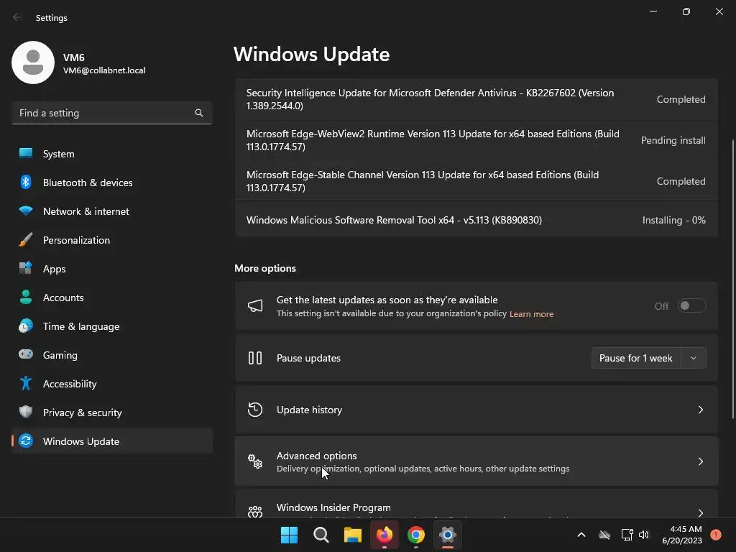
Task: Click the pause icon beside Pause updates
Action: coord(255,358)
